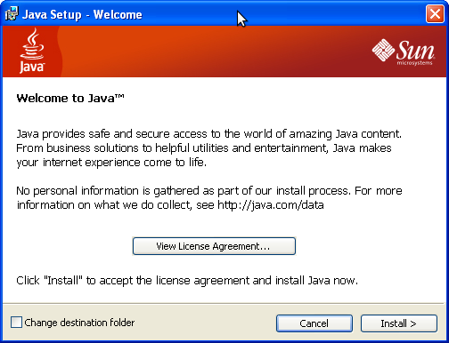Click the 'Change destination folder' label text

[79, 323]
